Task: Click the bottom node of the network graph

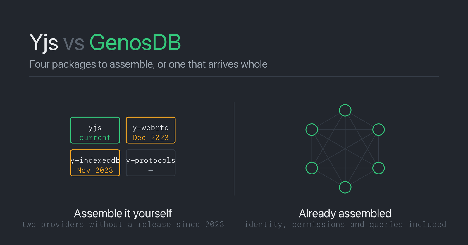Action: (345, 187)
